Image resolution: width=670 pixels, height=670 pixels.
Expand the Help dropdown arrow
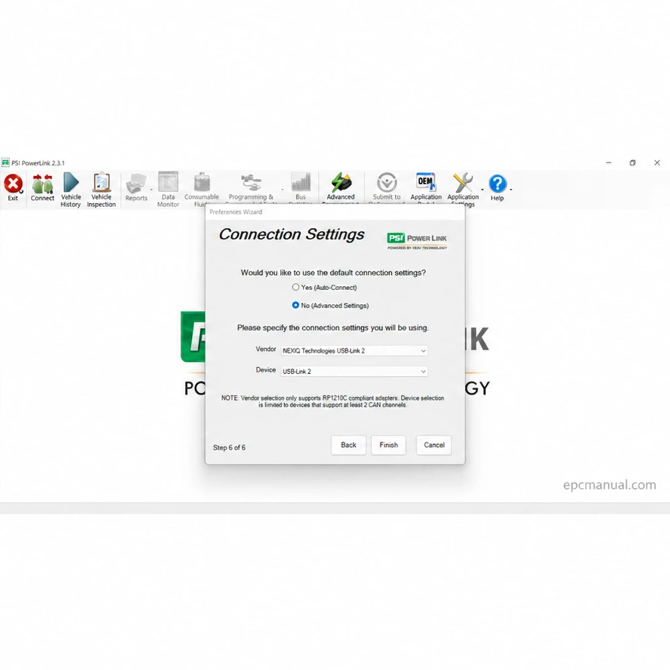[511, 190]
